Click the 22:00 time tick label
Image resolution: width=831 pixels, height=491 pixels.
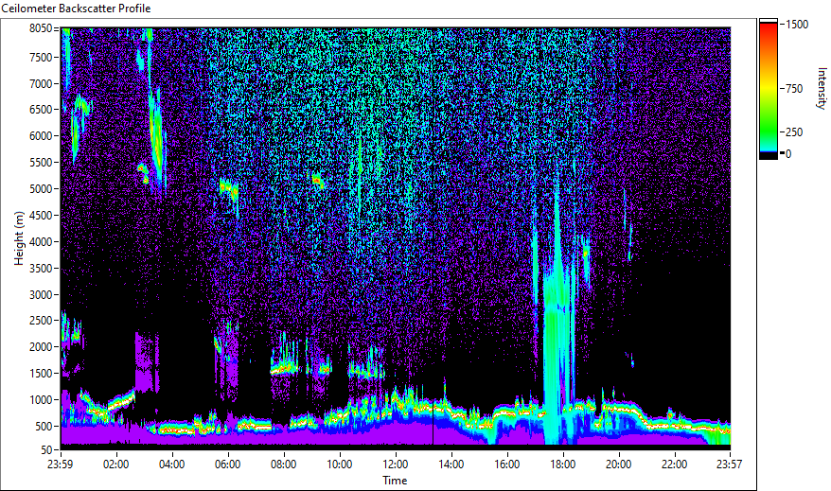(x=675, y=465)
